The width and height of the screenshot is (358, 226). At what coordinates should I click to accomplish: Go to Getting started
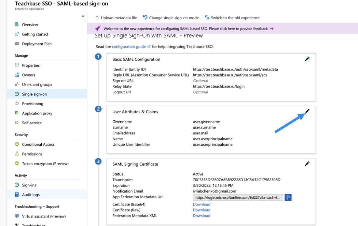35,34
